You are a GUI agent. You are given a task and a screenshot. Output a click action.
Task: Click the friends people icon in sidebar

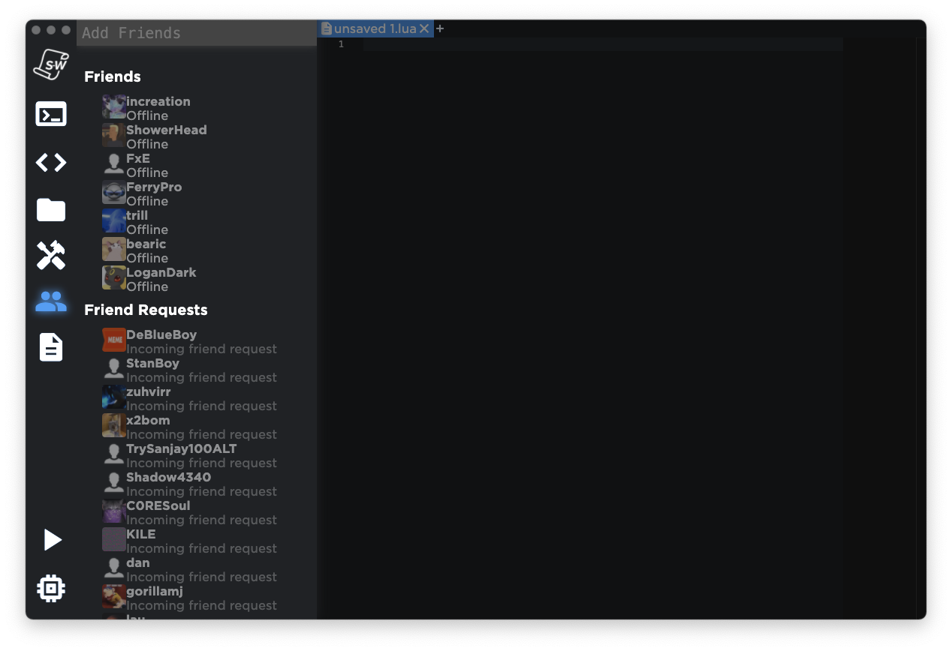[x=51, y=302]
